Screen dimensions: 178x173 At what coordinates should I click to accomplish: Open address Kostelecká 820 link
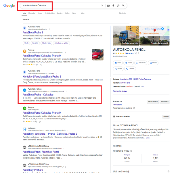coord(135,79)
